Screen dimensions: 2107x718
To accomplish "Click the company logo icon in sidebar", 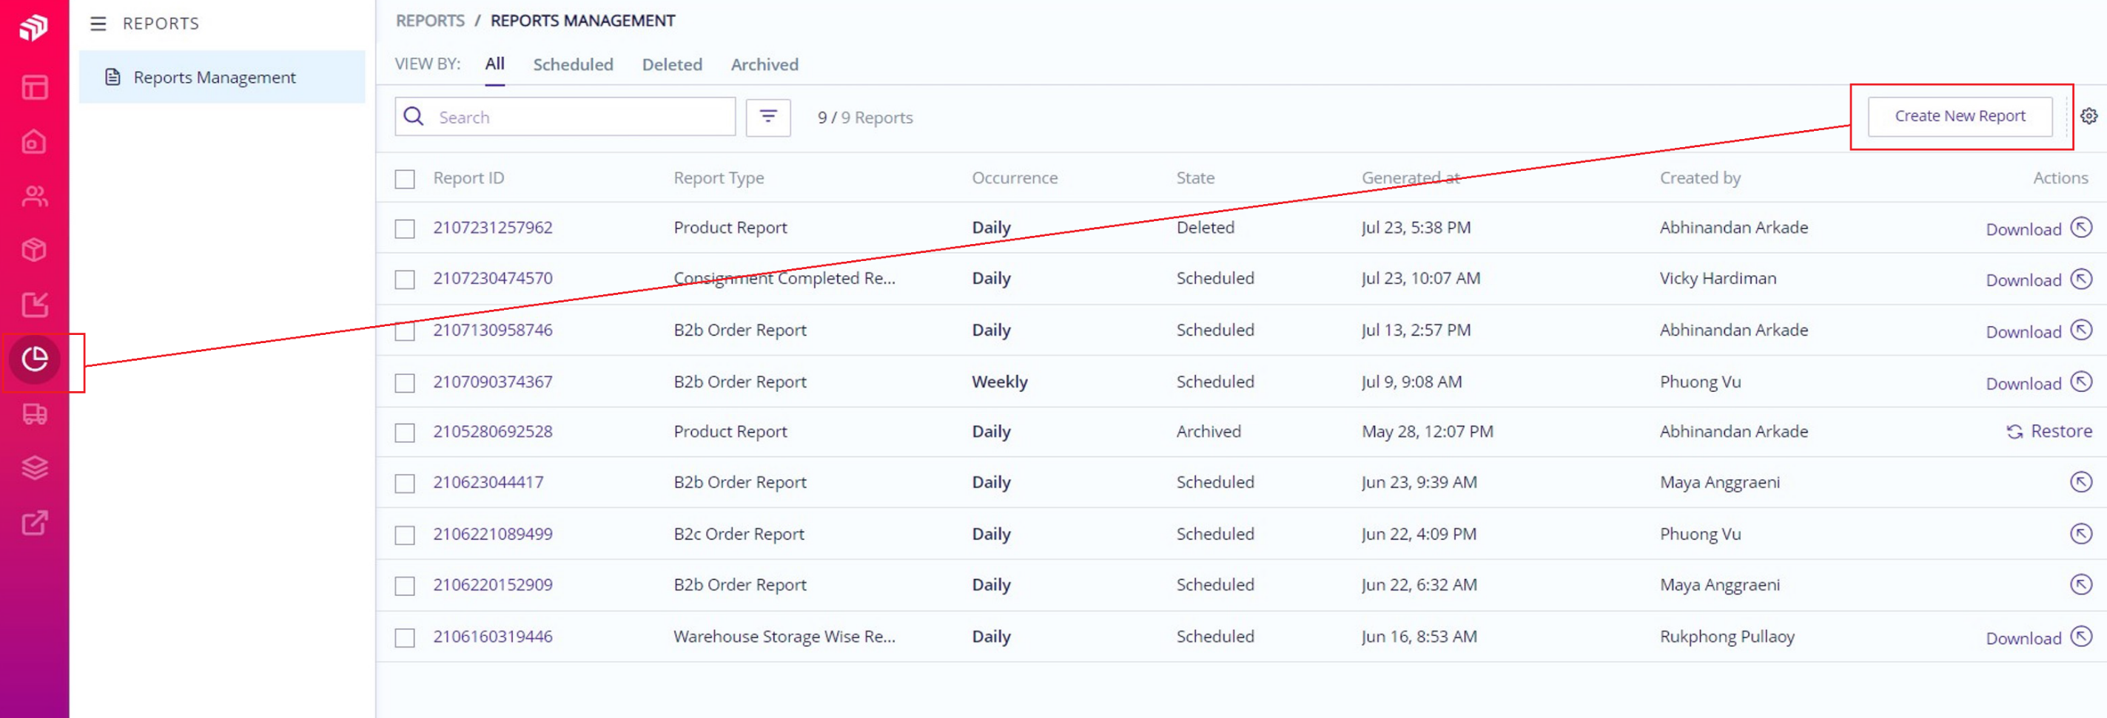I will coord(33,27).
